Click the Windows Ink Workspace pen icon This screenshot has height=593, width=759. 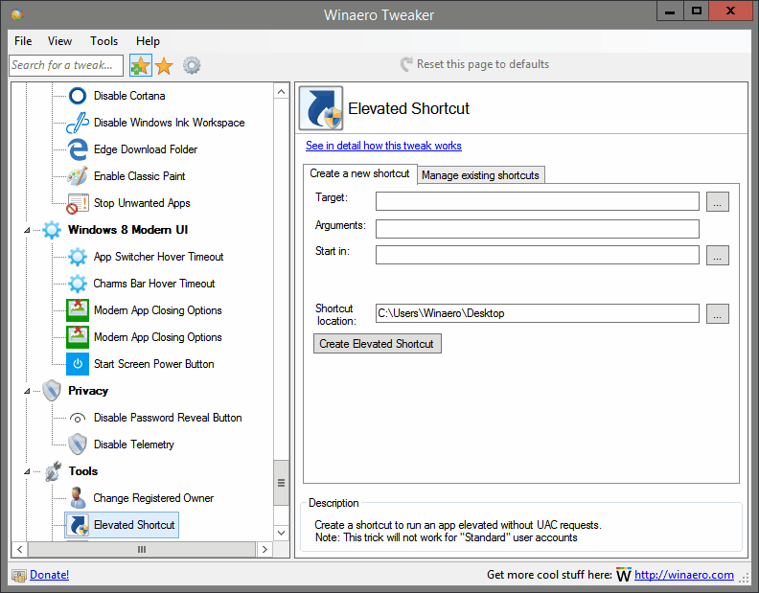[78, 123]
